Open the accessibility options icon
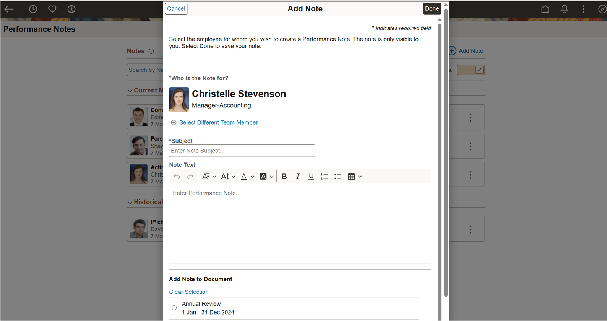The width and height of the screenshot is (607, 321). pos(71,9)
